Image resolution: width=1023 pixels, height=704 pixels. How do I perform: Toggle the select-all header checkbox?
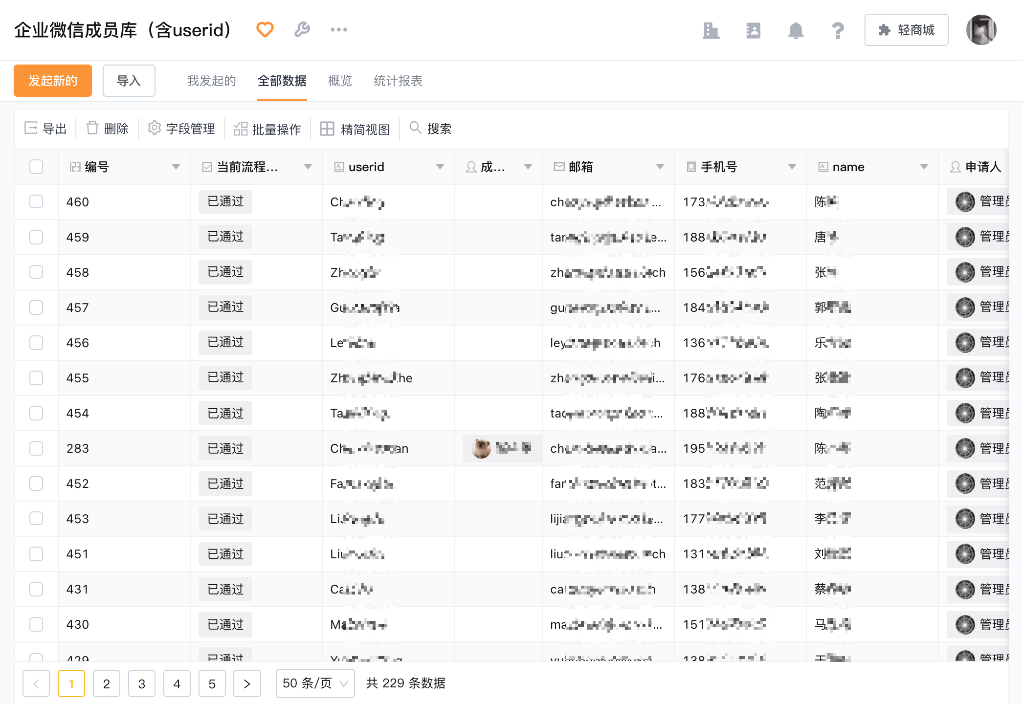(36, 167)
